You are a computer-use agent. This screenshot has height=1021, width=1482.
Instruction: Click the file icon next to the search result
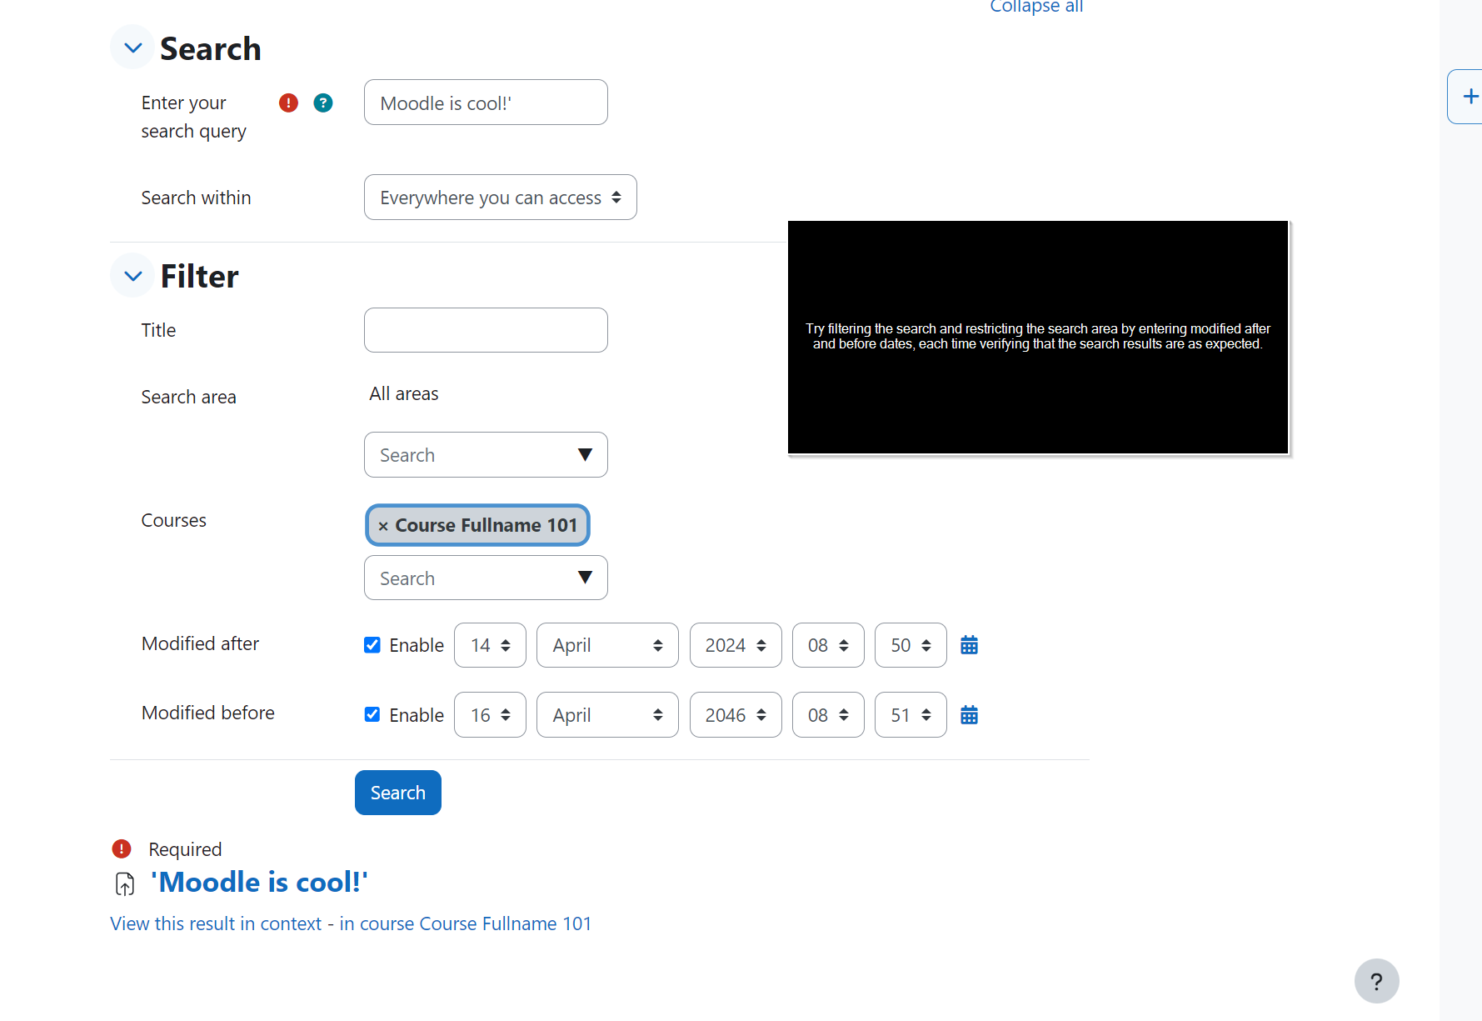coord(125,883)
